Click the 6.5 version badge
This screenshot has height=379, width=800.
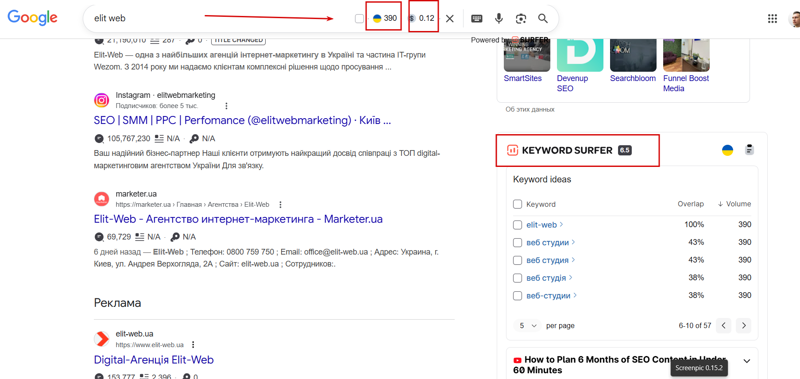625,150
